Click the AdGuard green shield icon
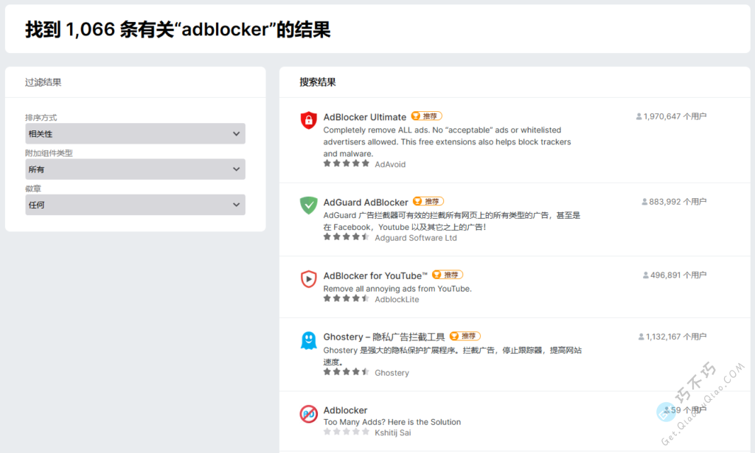Image resolution: width=755 pixels, height=453 pixels. point(308,206)
